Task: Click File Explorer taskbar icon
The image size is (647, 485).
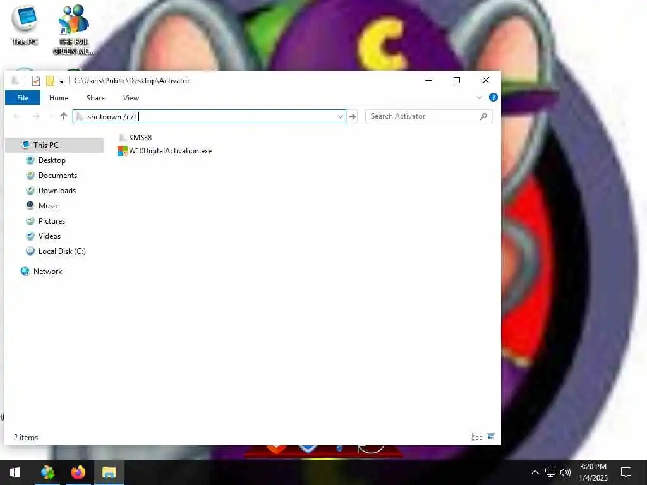Action: pos(109,472)
